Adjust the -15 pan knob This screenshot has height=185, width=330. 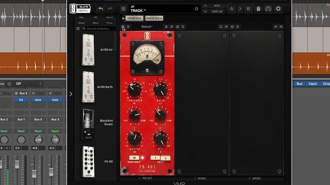click(55, 140)
